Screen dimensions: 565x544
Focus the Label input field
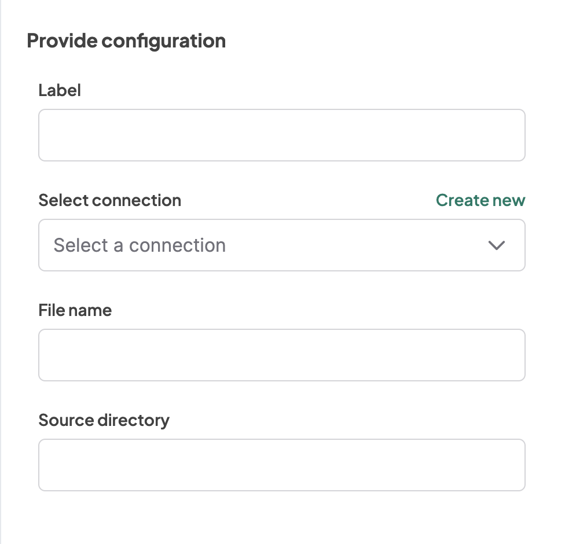point(281,135)
